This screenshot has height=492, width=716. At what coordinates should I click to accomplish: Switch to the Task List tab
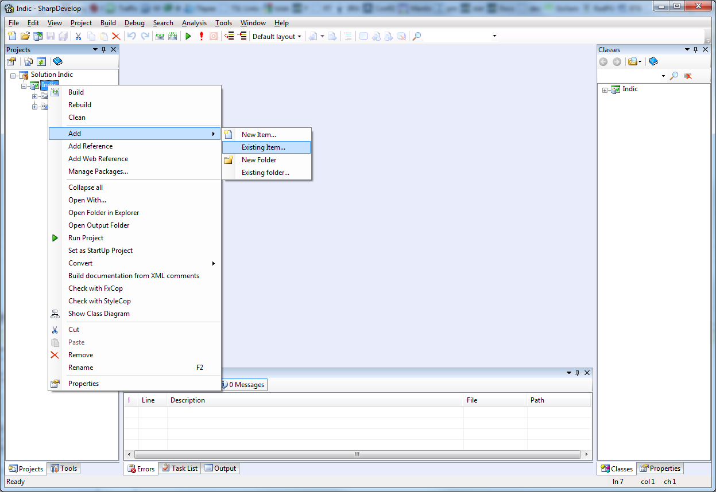point(179,468)
